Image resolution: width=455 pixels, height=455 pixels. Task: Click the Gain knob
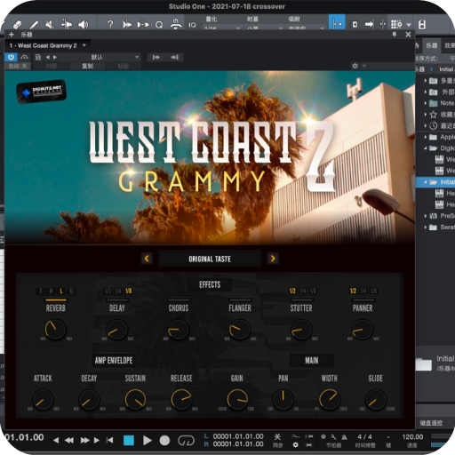pos(237,399)
